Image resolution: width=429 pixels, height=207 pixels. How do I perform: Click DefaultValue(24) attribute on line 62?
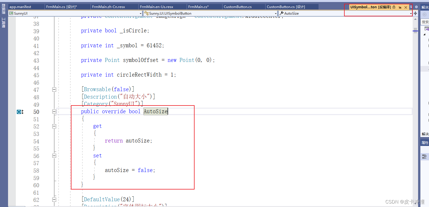108,199
